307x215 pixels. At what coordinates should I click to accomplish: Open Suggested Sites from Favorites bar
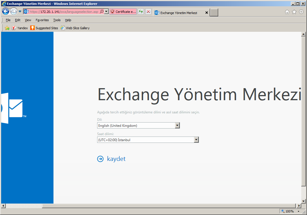tap(44, 28)
